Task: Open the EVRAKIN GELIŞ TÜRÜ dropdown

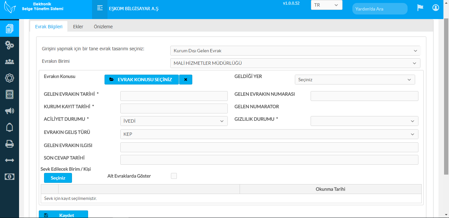Action: 269,134
